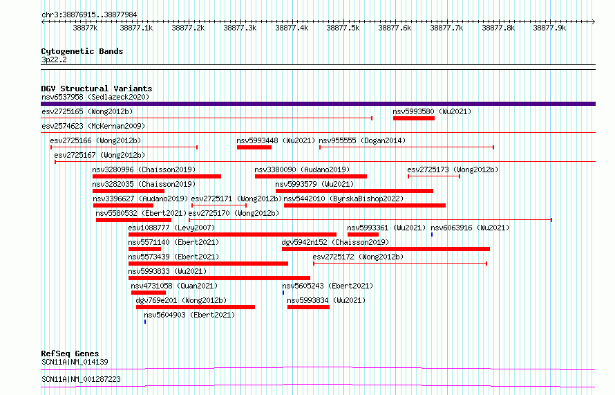Select the purple nsv6537958 variant bar
Image resolution: width=615 pixels, height=395 pixels.
(318, 104)
